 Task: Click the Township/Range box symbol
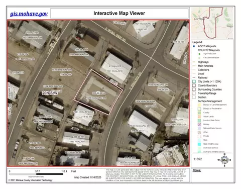point(194,93)
